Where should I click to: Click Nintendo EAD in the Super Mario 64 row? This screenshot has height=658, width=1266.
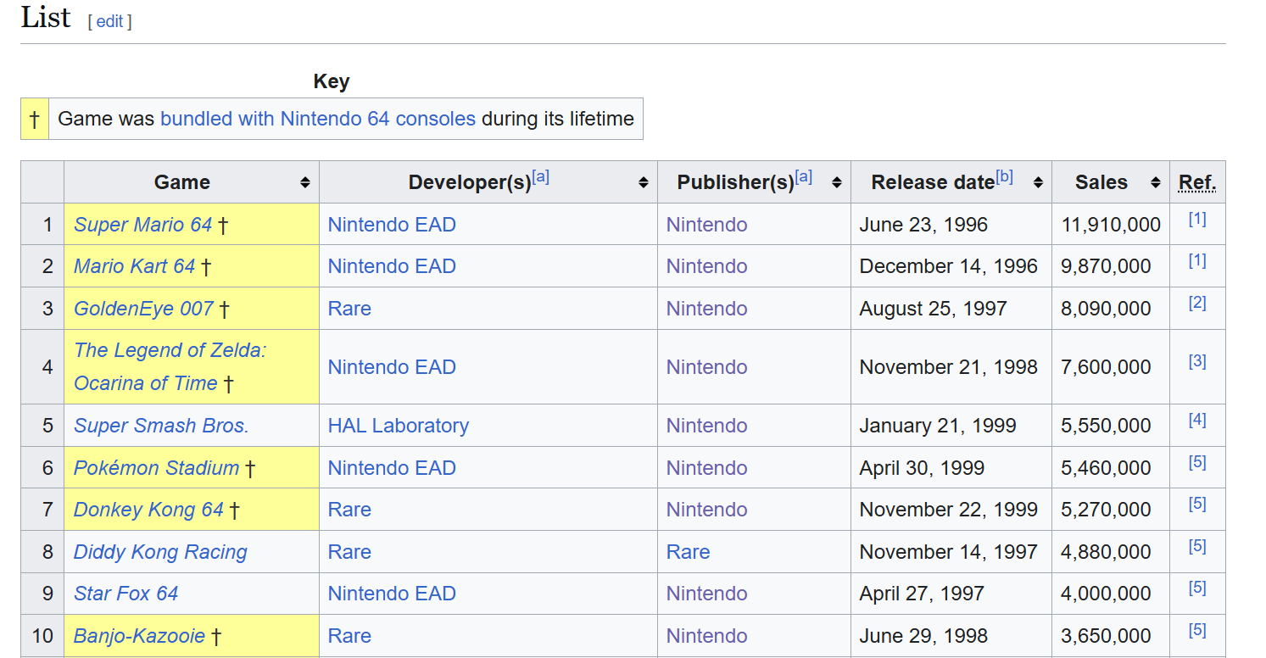[x=392, y=225]
